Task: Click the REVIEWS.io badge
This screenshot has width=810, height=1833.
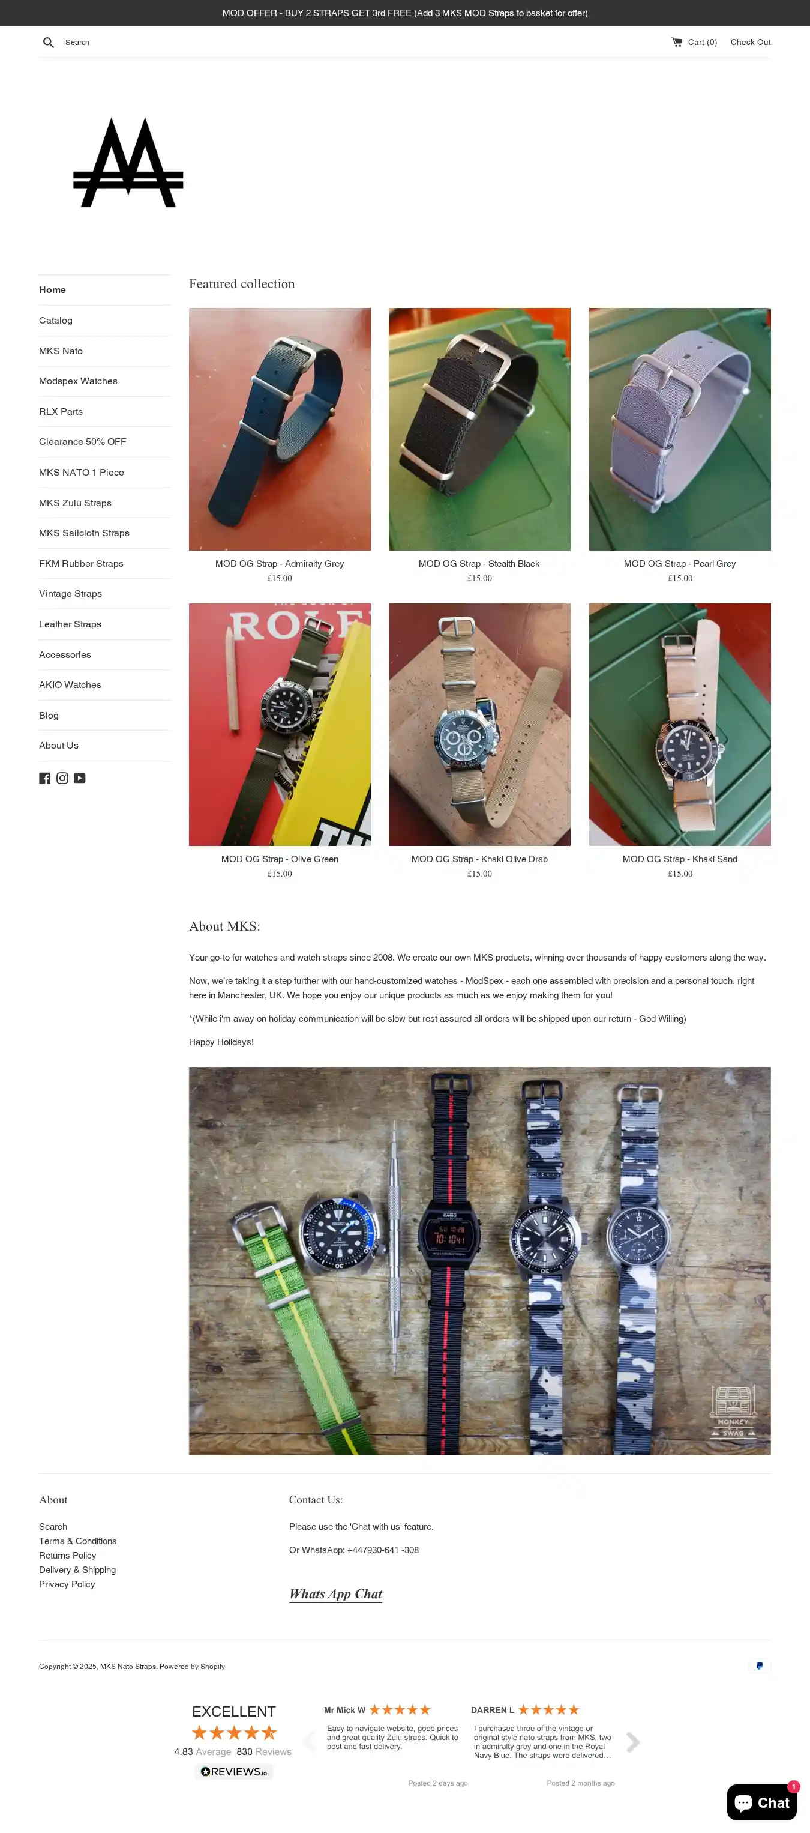Action: (233, 1771)
